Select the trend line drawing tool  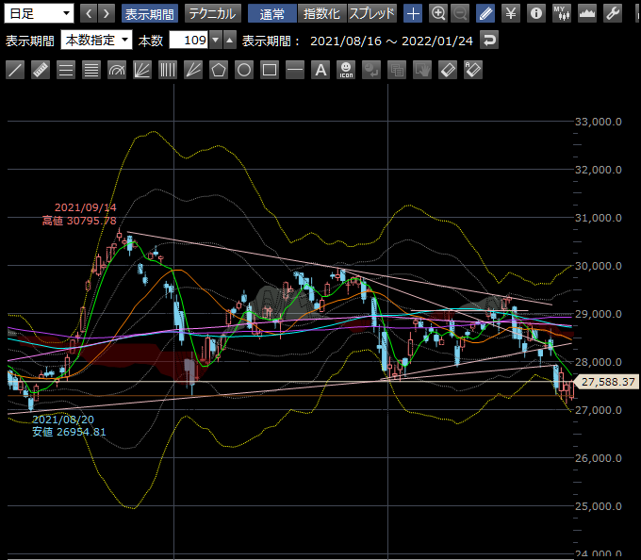15,70
